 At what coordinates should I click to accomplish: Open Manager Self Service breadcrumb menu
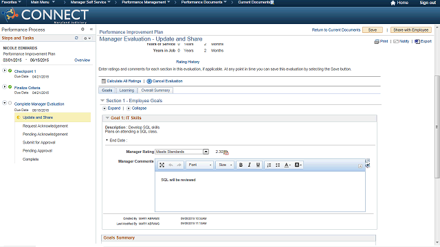click(90, 2)
